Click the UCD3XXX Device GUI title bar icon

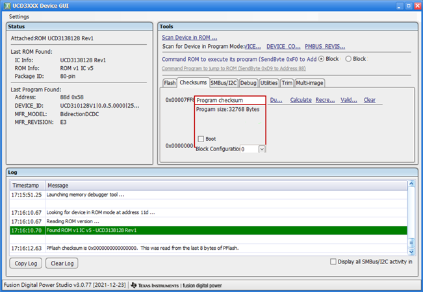click(x=7, y=6)
